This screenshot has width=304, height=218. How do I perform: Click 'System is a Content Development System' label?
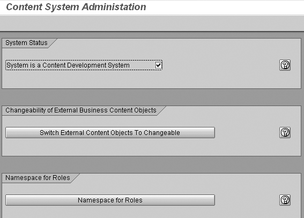68,65
